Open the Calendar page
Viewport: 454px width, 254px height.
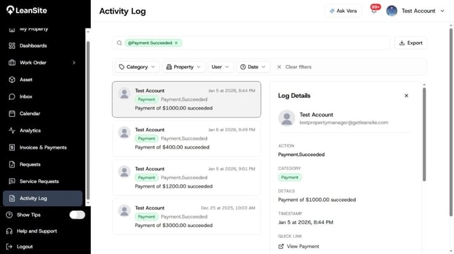pos(43,113)
